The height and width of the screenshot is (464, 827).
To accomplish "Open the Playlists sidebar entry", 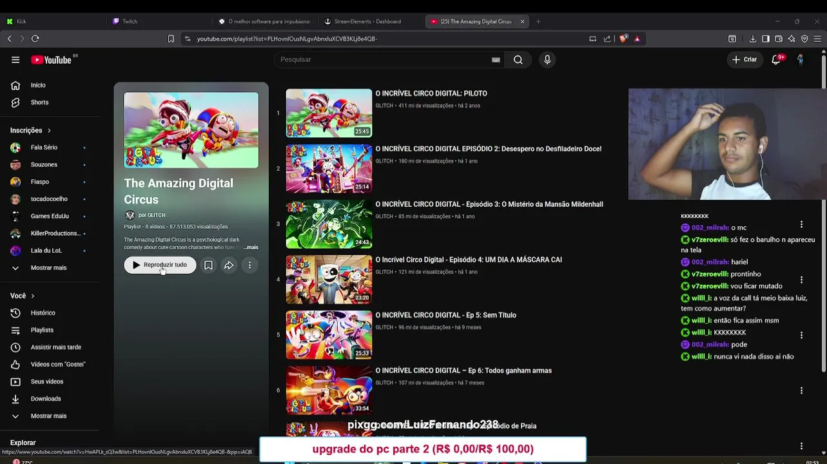I will pyautogui.click(x=42, y=330).
